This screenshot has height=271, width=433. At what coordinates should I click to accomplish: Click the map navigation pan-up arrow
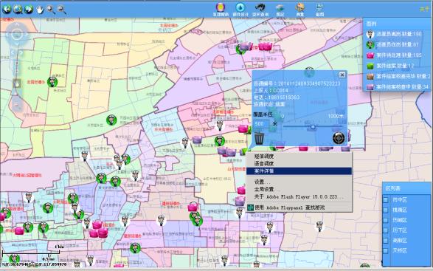(17, 25)
